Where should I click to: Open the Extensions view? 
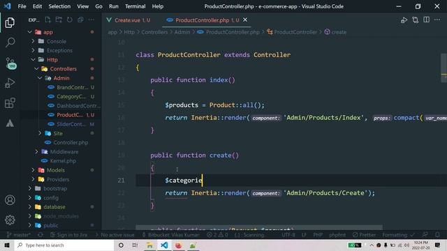10,103
